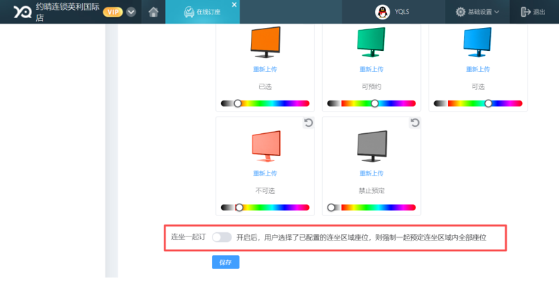Click the orange 已选 monitor image
559x281 pixels.
click(x=266, y=42)
